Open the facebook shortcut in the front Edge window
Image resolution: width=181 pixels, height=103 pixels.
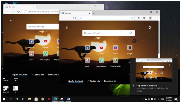tap(87, 48)
